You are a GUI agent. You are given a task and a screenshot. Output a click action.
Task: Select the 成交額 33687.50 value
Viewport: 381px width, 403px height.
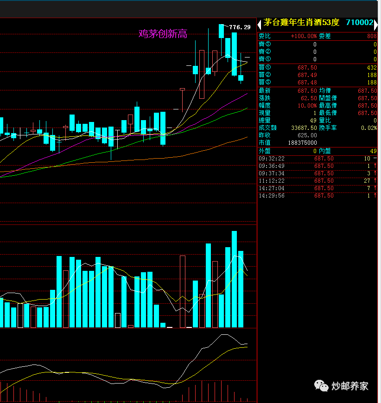[304, 128]
